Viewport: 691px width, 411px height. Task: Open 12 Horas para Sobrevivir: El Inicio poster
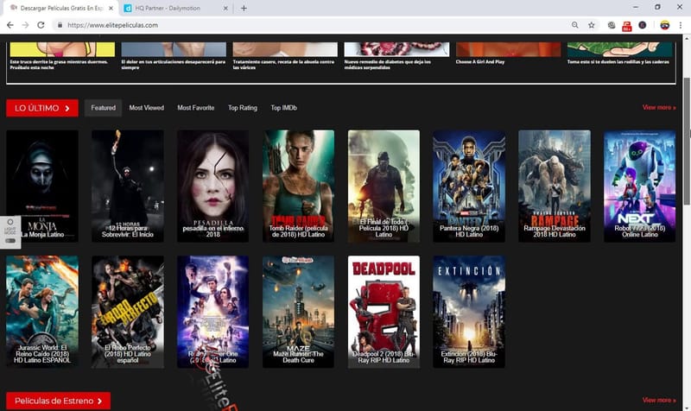click(128, 186)
